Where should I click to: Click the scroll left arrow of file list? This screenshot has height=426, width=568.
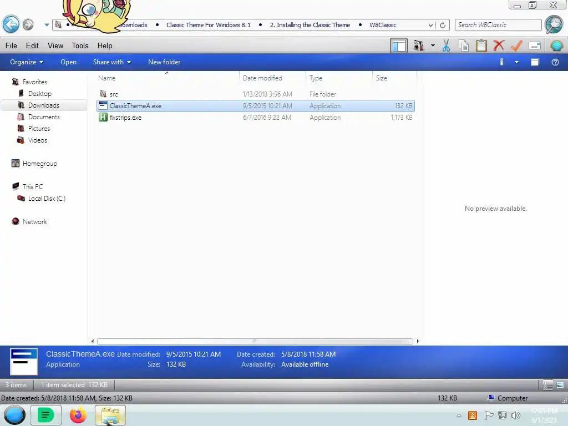click(x=93, y=341)
